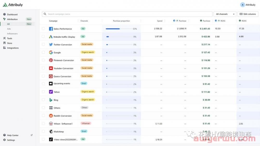Click the $ 2,401.43 purchase value
The width and height of the screenshot is (260, 146).
click(x=205, y=29)
